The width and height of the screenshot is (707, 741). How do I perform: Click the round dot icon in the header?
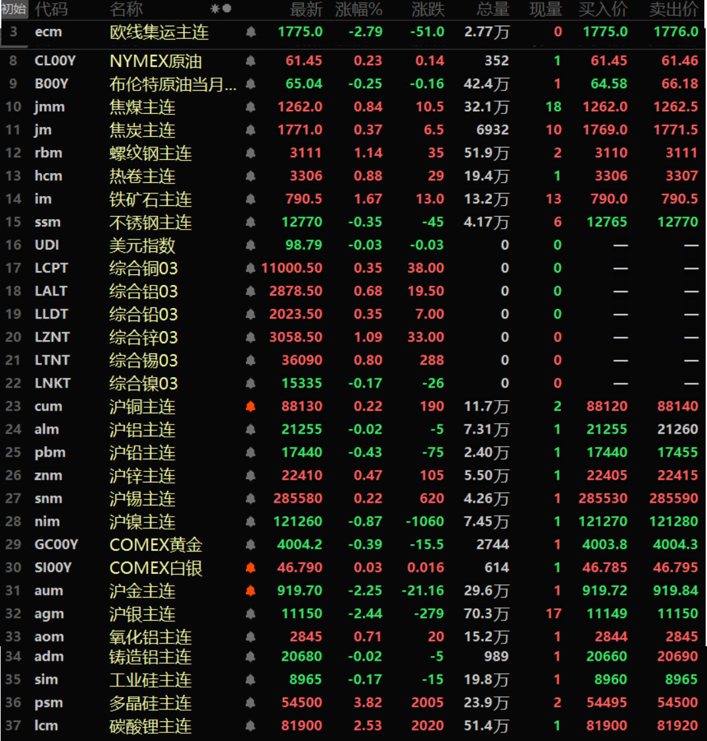pos(227,9)
